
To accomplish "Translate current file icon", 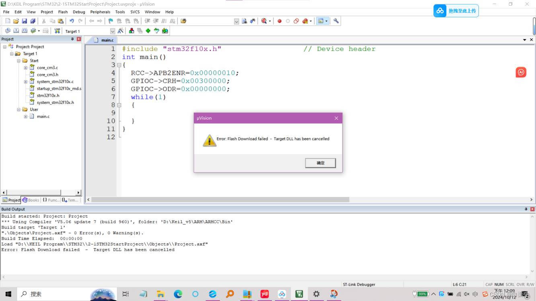I will point(8,31).
